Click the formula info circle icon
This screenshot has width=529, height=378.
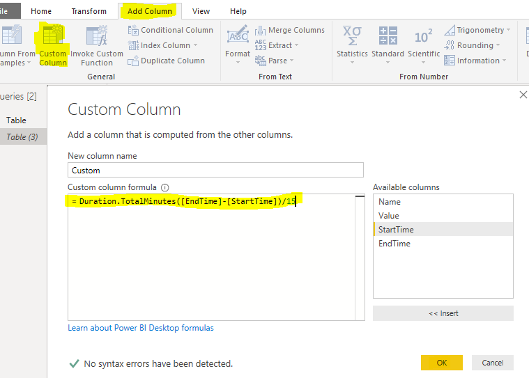tap(165, 187)
